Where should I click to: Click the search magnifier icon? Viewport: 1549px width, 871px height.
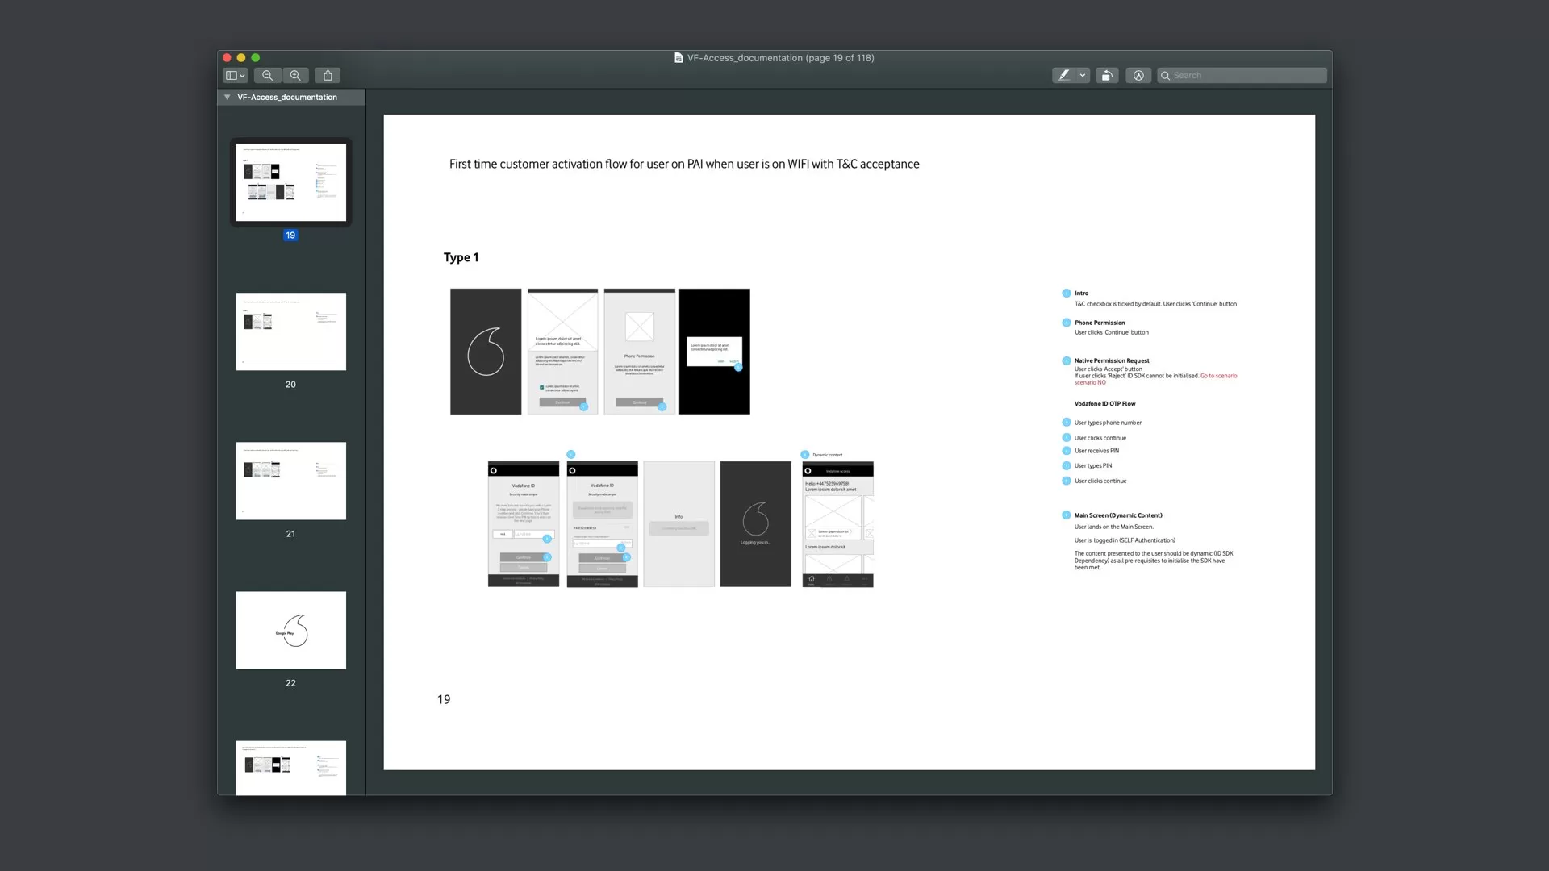(x=1165, y=76)
